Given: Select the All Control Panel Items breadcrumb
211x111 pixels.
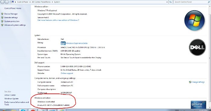Looking at the screenshot, I should pos(41,2).
